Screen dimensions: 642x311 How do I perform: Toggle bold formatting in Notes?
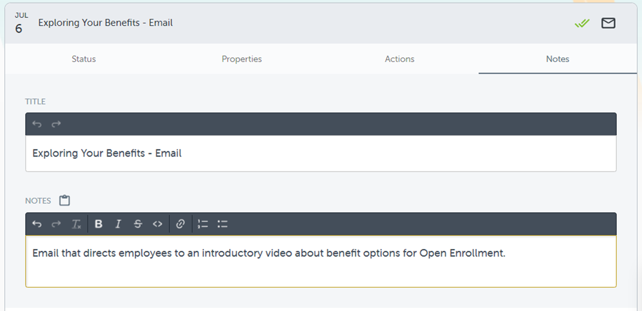point(98,224)
